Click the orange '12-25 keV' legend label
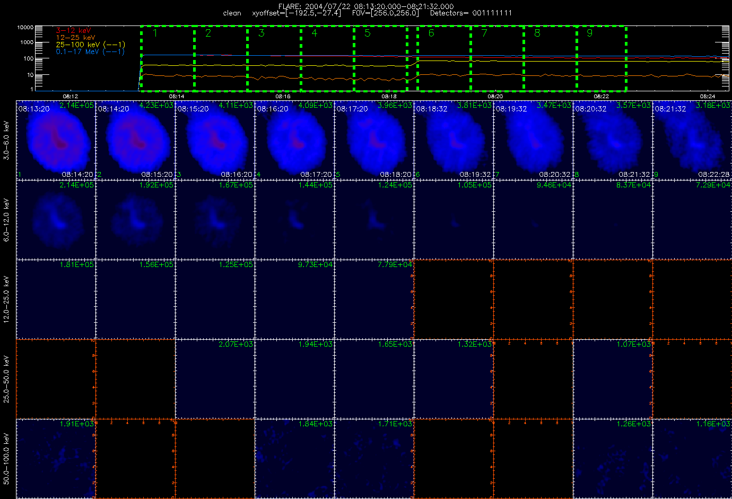Image resolution: width=732 pixels, height=499 pixels. 75,38
